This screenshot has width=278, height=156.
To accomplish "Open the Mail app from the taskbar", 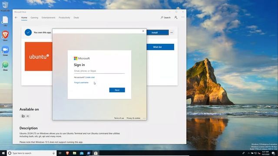I will click(x=82, y=153).
